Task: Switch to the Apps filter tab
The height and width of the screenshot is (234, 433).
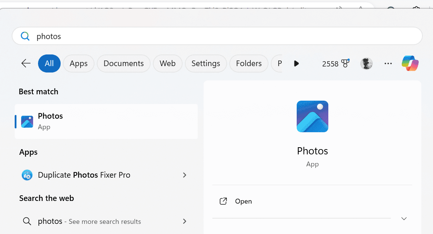Action: pyautogui.click(x=79, y=63)
